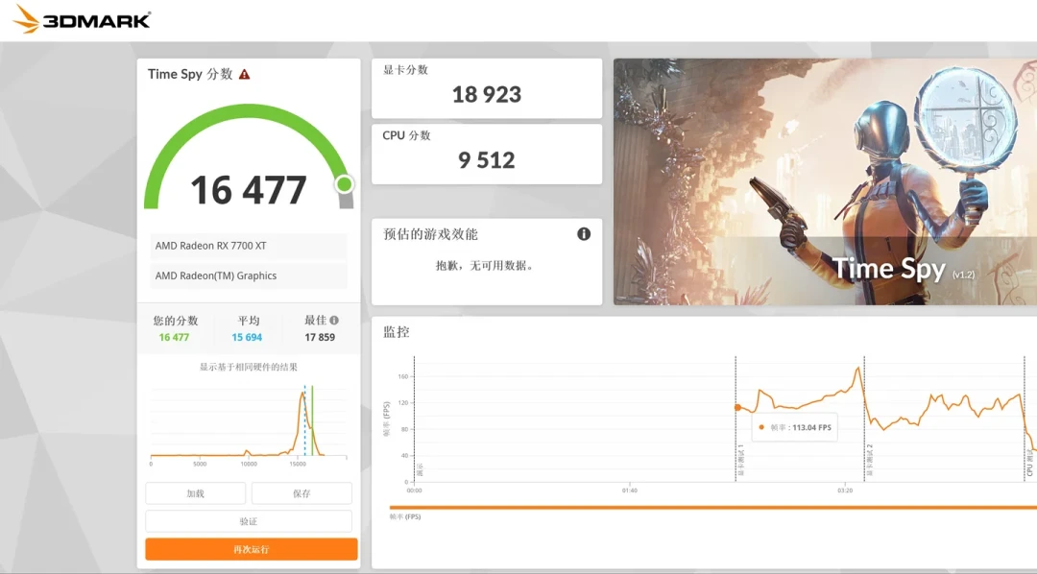This screenshot has width=1037, height=574.
Task: Click the 01:40 time label on the graph axis
Action: pyautogui.click(x=630, y=490)
